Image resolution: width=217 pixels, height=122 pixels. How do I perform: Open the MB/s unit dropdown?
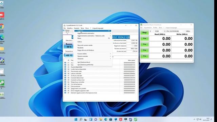pyautogui.click(x=189, y=31)
